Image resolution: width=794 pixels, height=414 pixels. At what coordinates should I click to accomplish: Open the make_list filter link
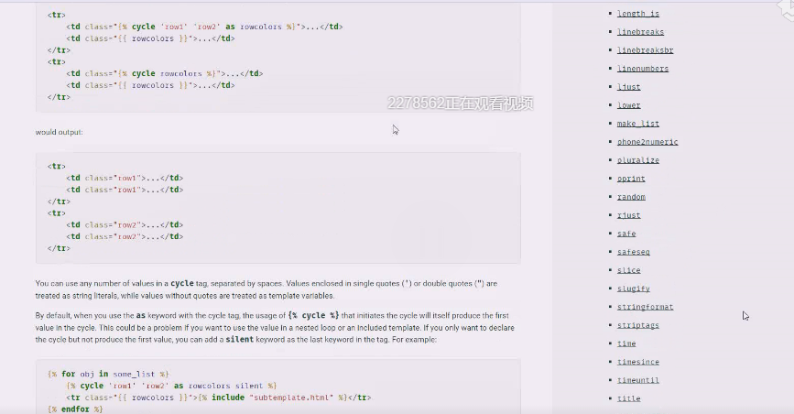(638, 123)
